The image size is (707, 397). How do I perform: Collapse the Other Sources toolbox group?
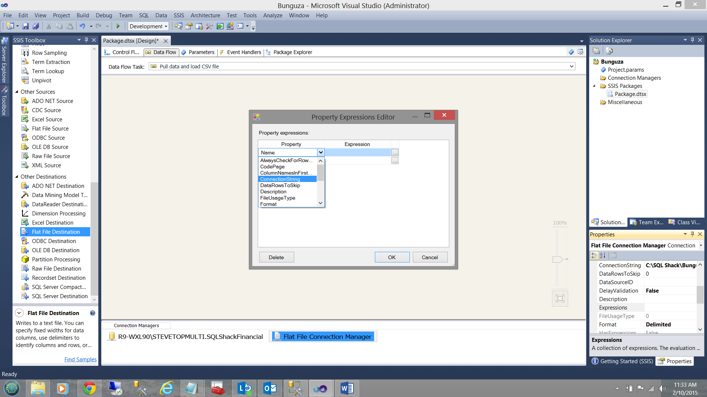click(17, 92)
